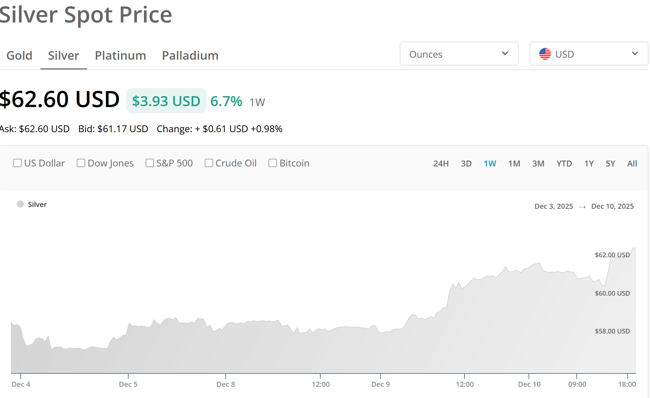Select the 5Y chart period
The height and width of the screenshot is (398, 650).
click(x=610, y=164)
